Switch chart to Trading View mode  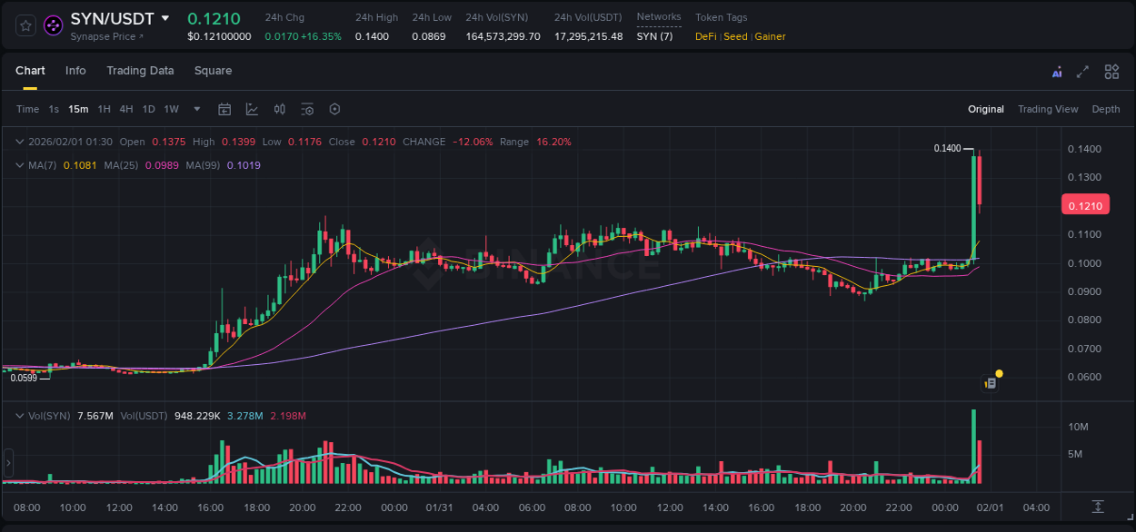click(1048, 109)
